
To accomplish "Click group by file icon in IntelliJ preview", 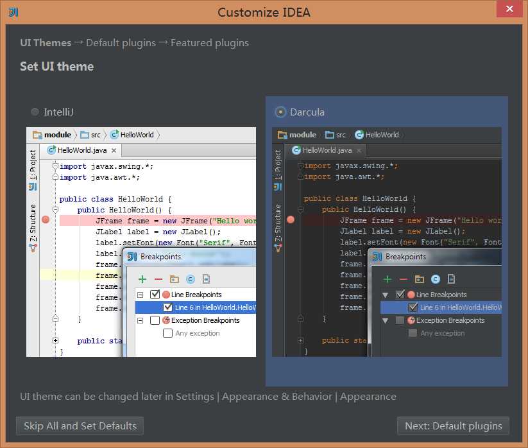I will click(206, 279).
